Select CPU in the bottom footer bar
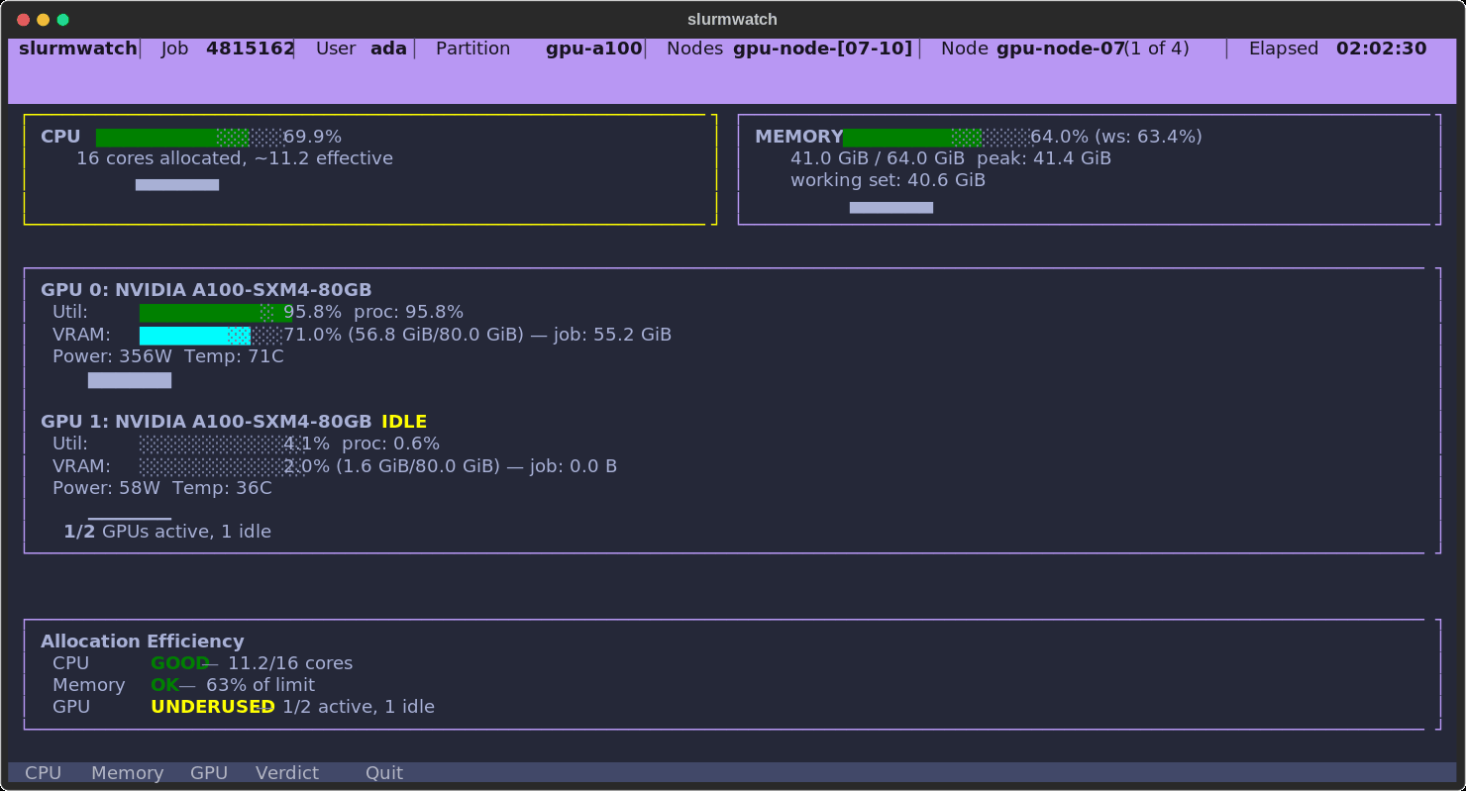This screenshot has width=1466, height=791. 43,773
